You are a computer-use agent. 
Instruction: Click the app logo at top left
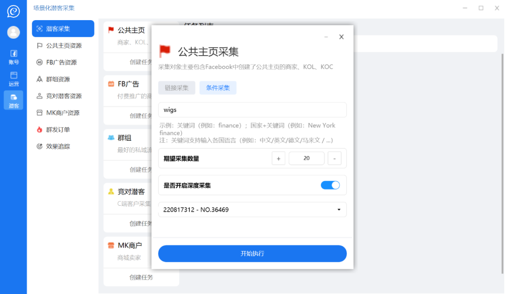click(x=14, y=10)
